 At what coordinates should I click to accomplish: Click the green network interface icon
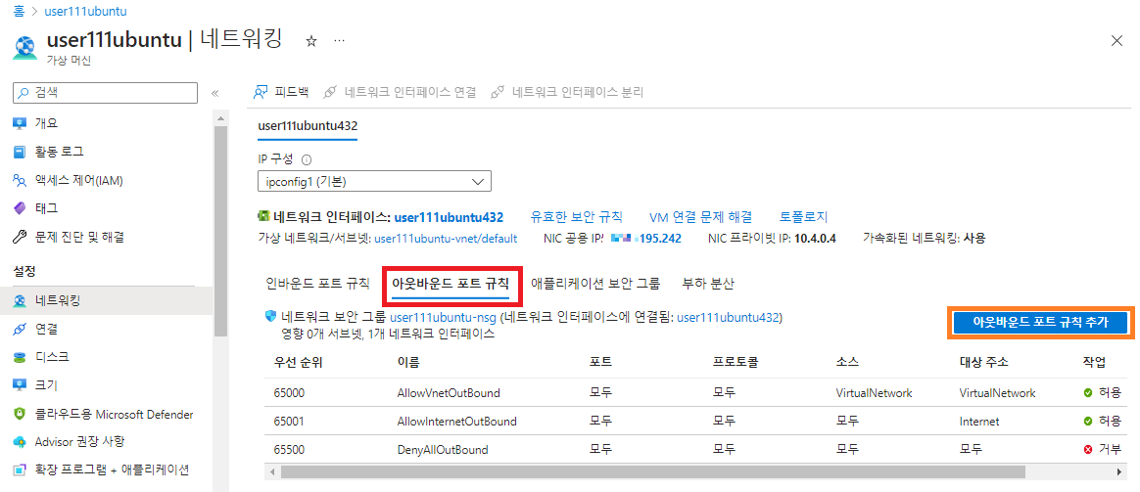tap(263, 216)
